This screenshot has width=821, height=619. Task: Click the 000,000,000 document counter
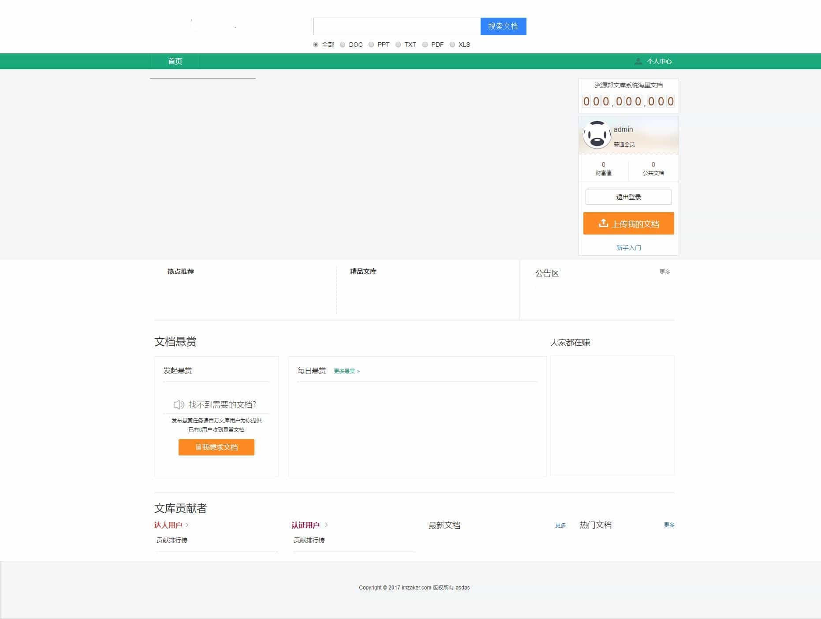tap(628, 101)
